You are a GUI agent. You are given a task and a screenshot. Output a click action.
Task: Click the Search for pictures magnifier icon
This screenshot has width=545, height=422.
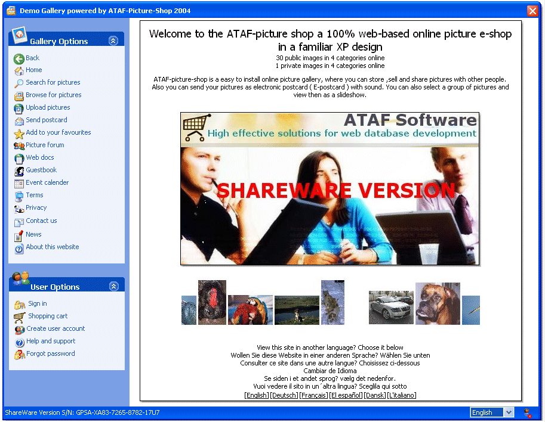point(19,83)
